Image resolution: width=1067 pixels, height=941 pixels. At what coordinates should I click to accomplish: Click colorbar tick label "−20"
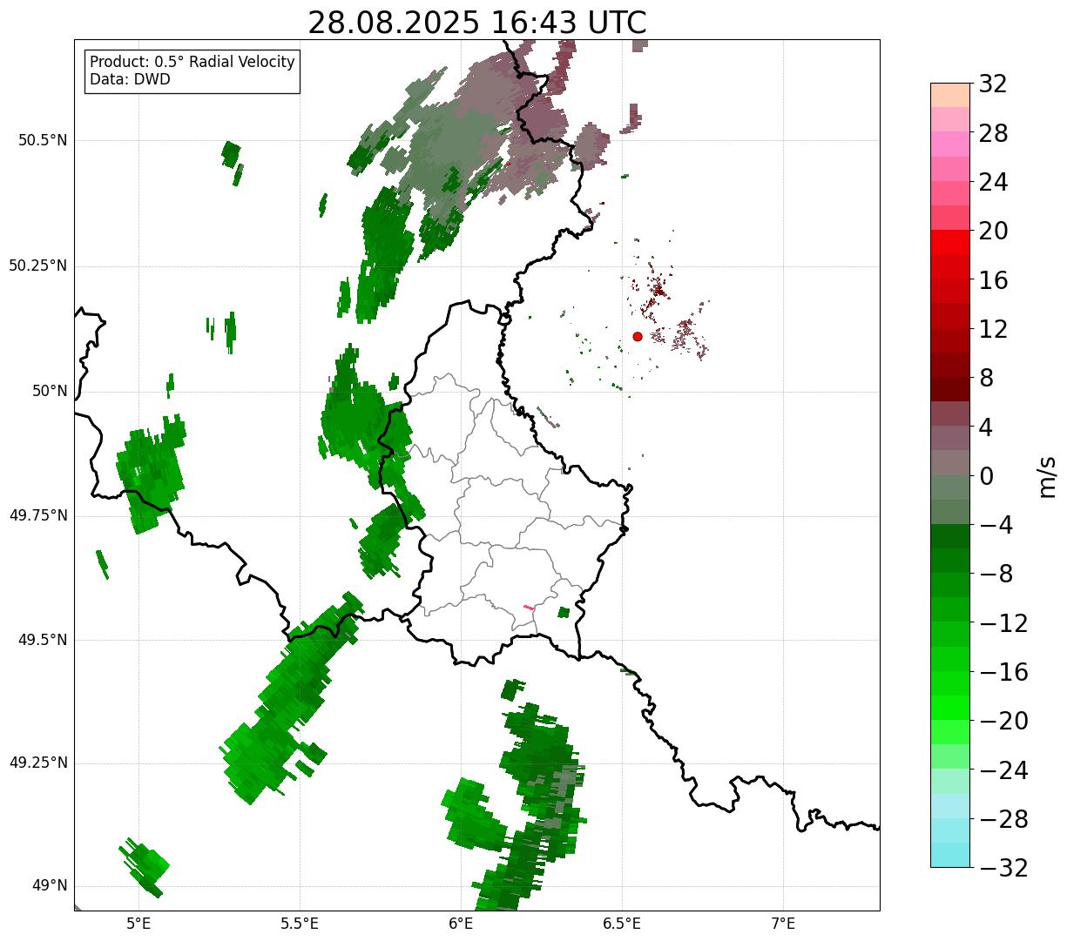tap(1003, 721)
